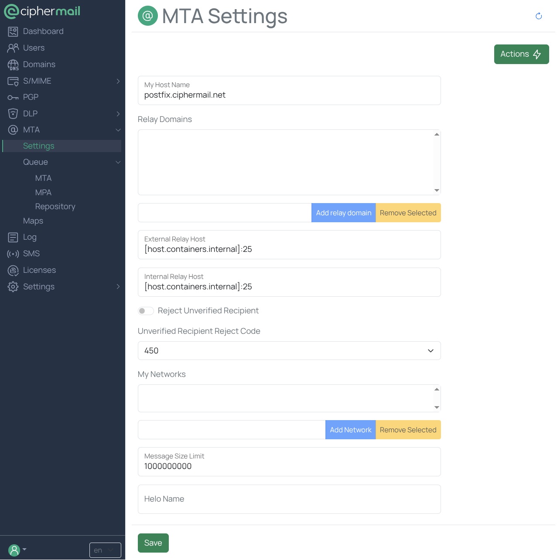Viewport: 557px width, 560px height.
Task: Click the Add relay domain button
Action: tap(343, 213)
